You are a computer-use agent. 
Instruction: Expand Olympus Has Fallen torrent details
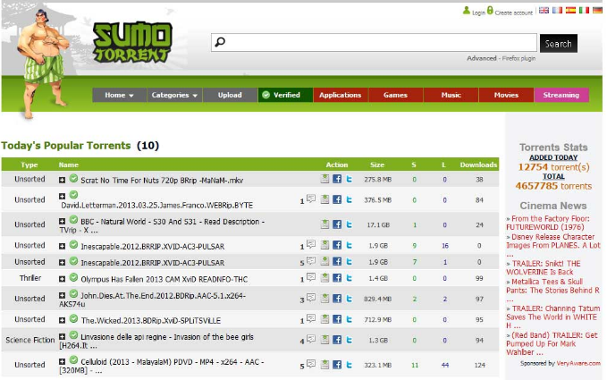click(62, 279)
